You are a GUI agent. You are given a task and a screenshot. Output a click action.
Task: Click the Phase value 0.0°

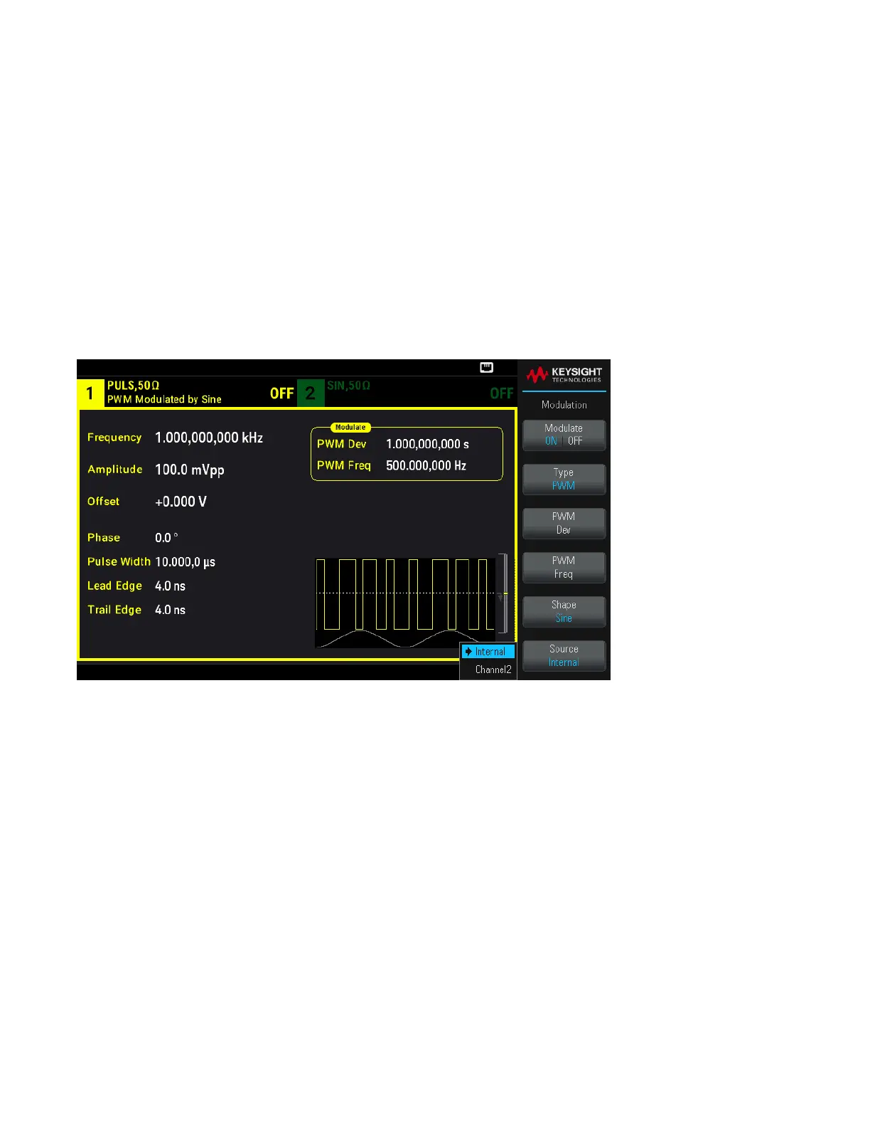pyautogui.click(x=167, y=538)
